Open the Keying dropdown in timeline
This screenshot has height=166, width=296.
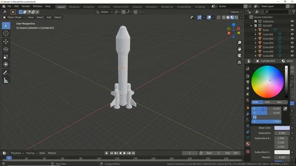[x=31, y=153]
